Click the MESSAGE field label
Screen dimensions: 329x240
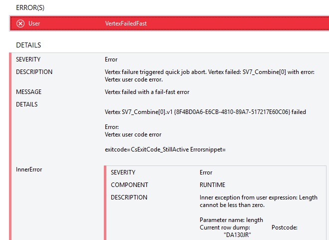(x=29, y=92)
